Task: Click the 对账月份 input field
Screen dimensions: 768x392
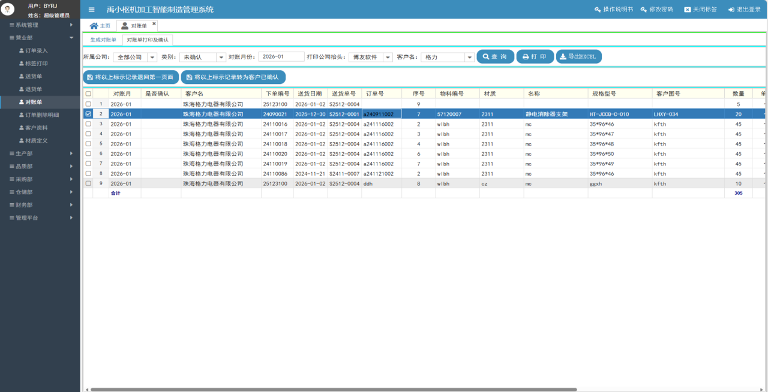Action: 281,57
